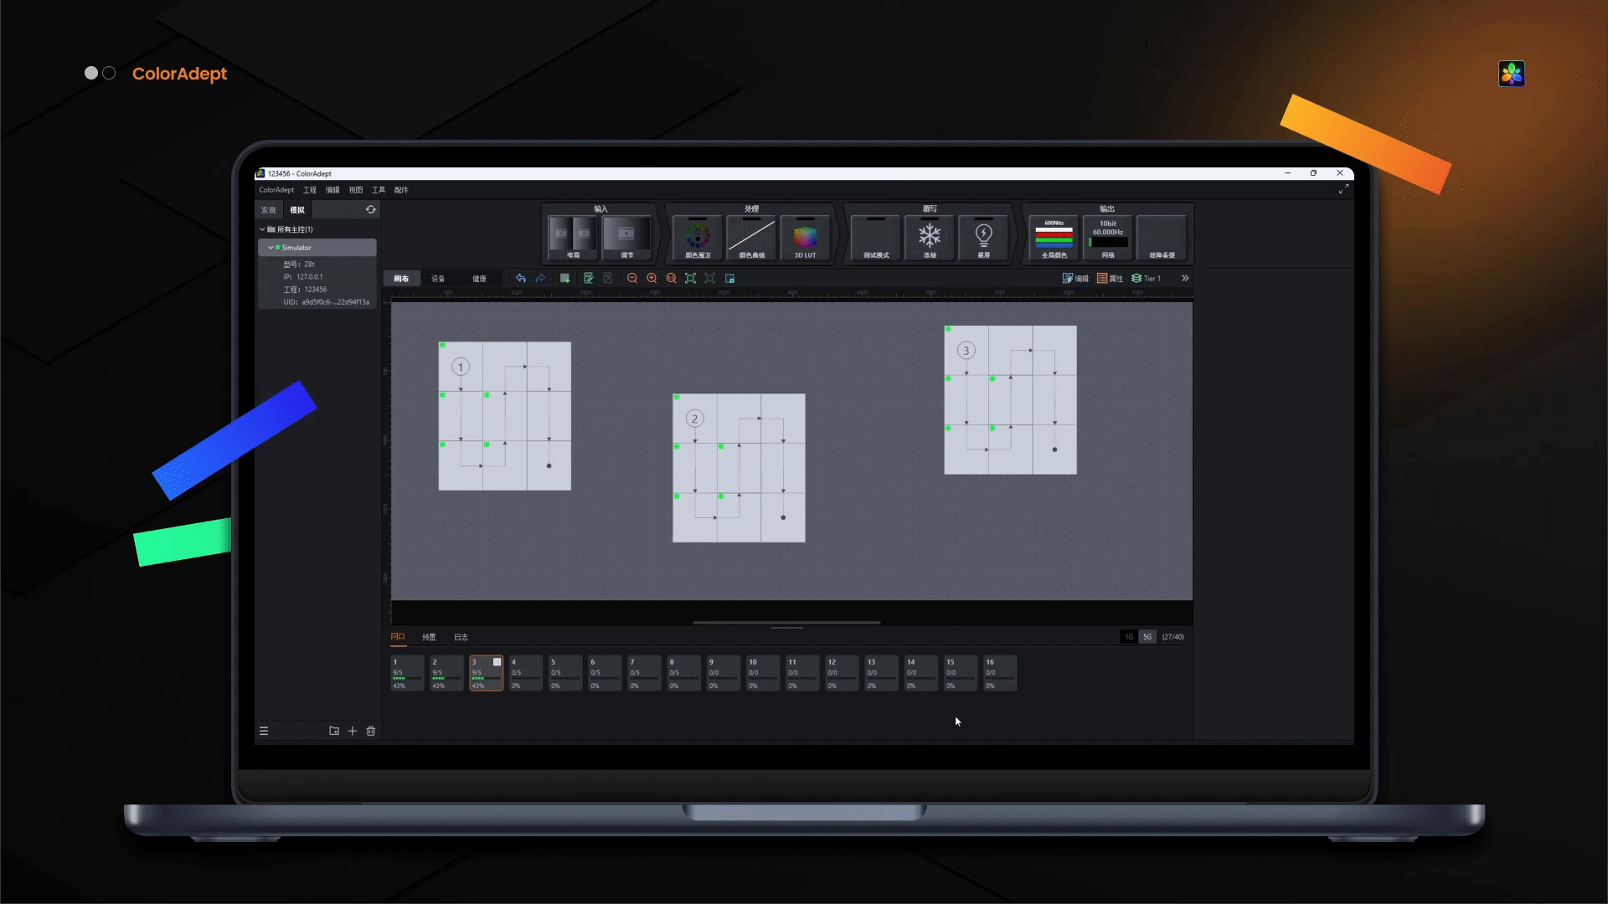This screenshot has height=904, width=1608.
Task: Open the 3D LUT processing module
Action: (x=805, y=238)
